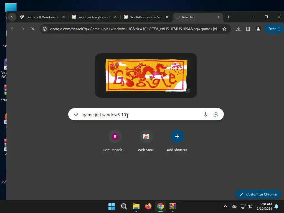Close the Game Jolt Windows tab
This screenshot has width=284, height=213.
64,17
